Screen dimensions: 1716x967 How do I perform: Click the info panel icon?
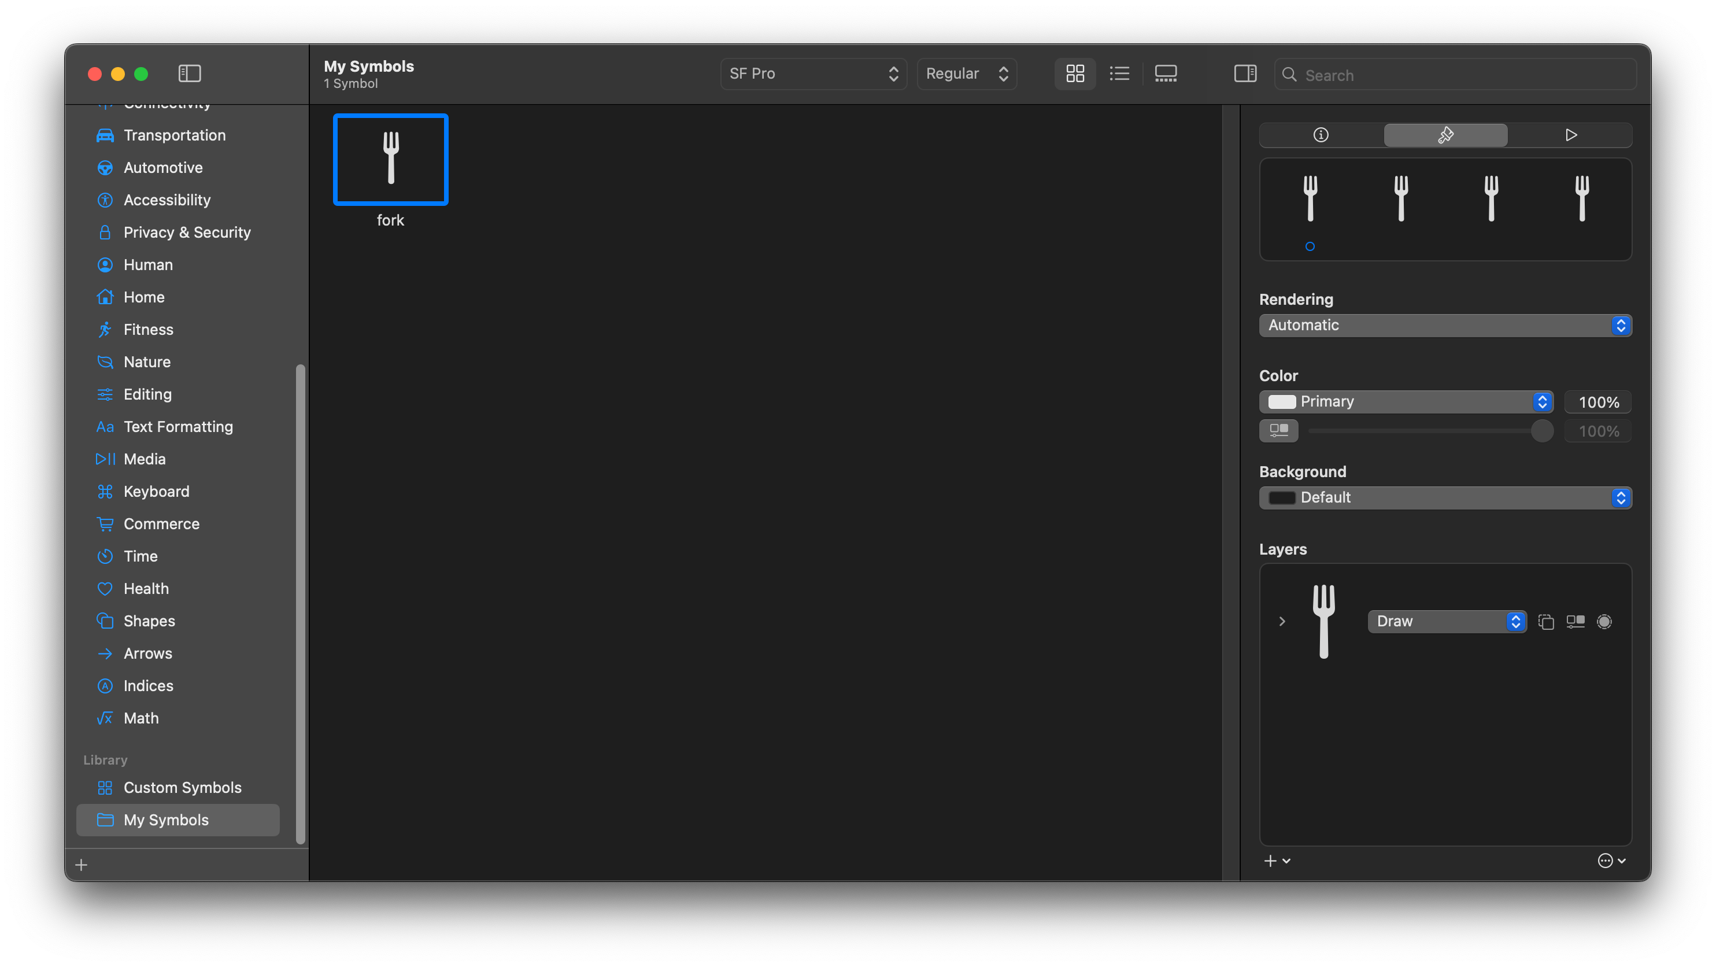(1320, 134)
